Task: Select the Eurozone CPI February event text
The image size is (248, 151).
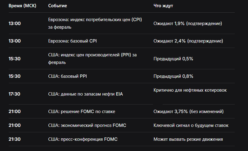Action: pyautogui.click(x=95, y=23)
